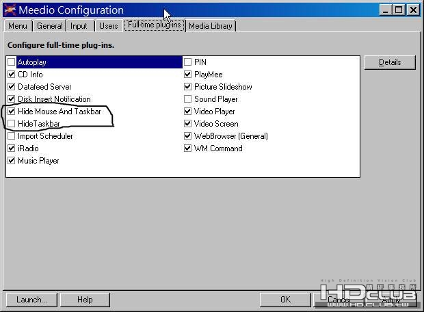Confirm settings with the OK button
The height and width of the screenshot is (312, 424).
click(285, 300)
